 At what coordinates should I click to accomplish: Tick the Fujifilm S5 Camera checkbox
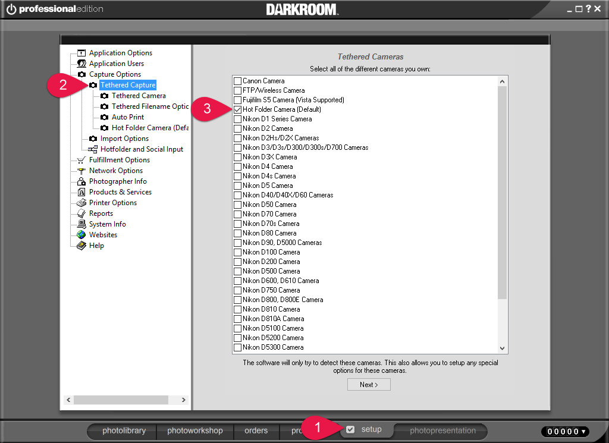point(238,100)
